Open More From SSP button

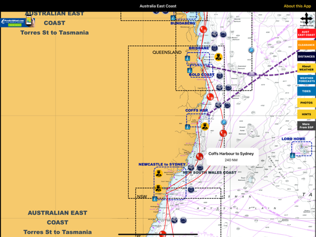pos(306,126)
